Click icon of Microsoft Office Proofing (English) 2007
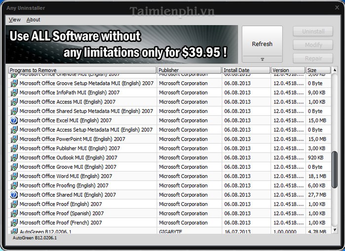Image resolution: width=345 pixels, height=251 pixels. point(14,185)
